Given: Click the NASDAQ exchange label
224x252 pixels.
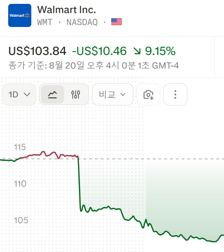Looking at the screenshot, I should pyautogui.click(x=82, y=22).
